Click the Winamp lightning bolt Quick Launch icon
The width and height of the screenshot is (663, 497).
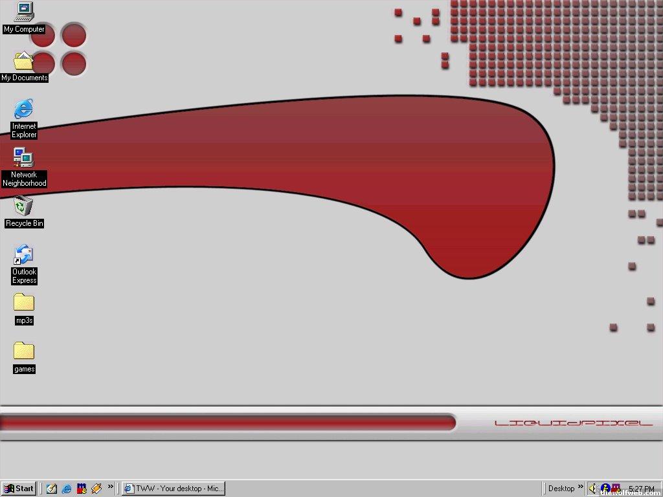(96, 489)
